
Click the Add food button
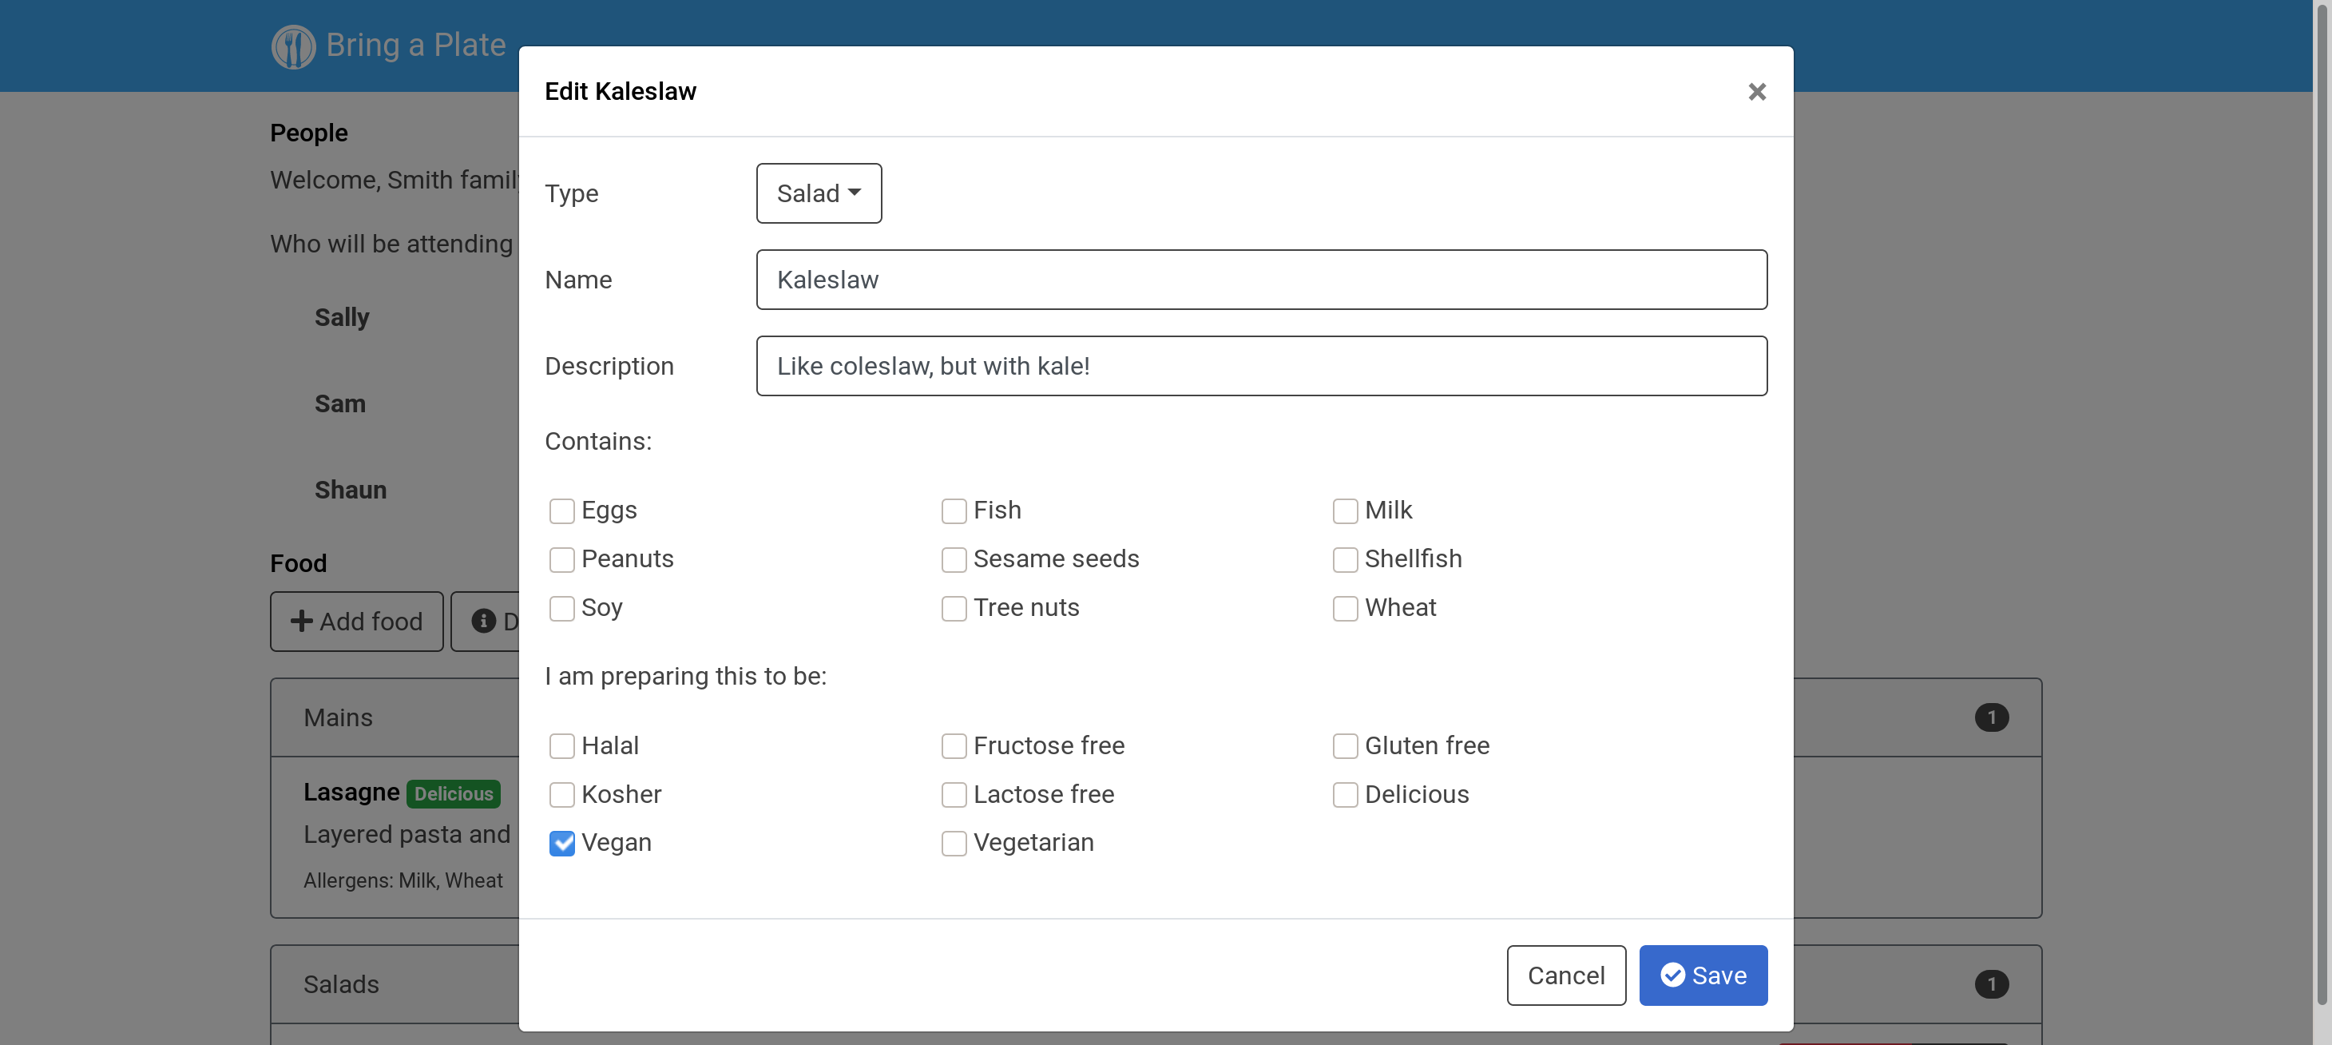357,622
